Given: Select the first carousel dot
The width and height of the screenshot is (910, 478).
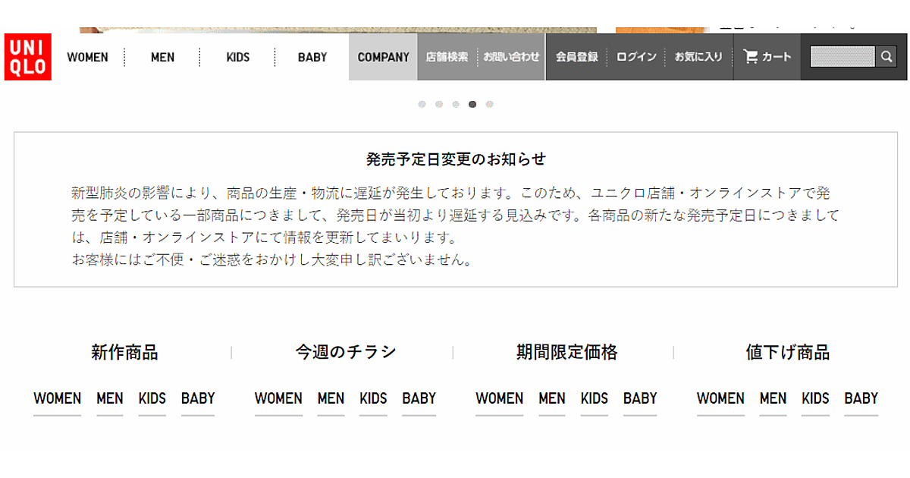Looking at the screenshot, I should pos(422,105).
